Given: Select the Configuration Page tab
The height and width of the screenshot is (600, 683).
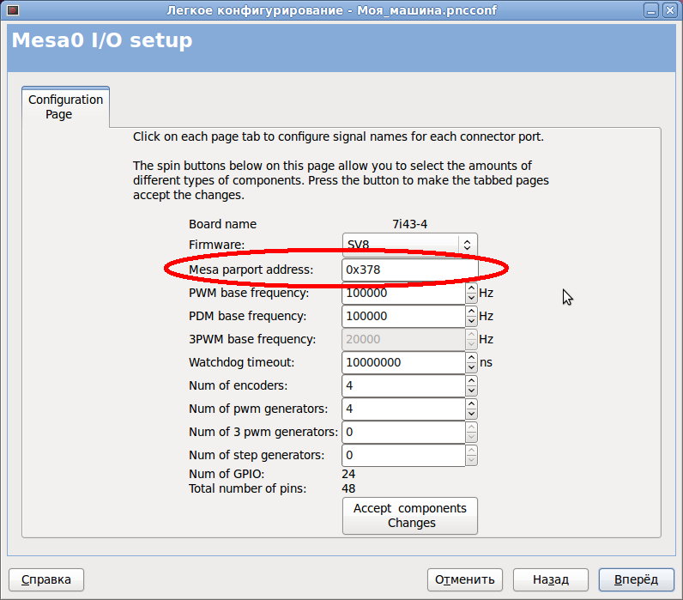Looking at the screenshot, I should tap(65, 106).
